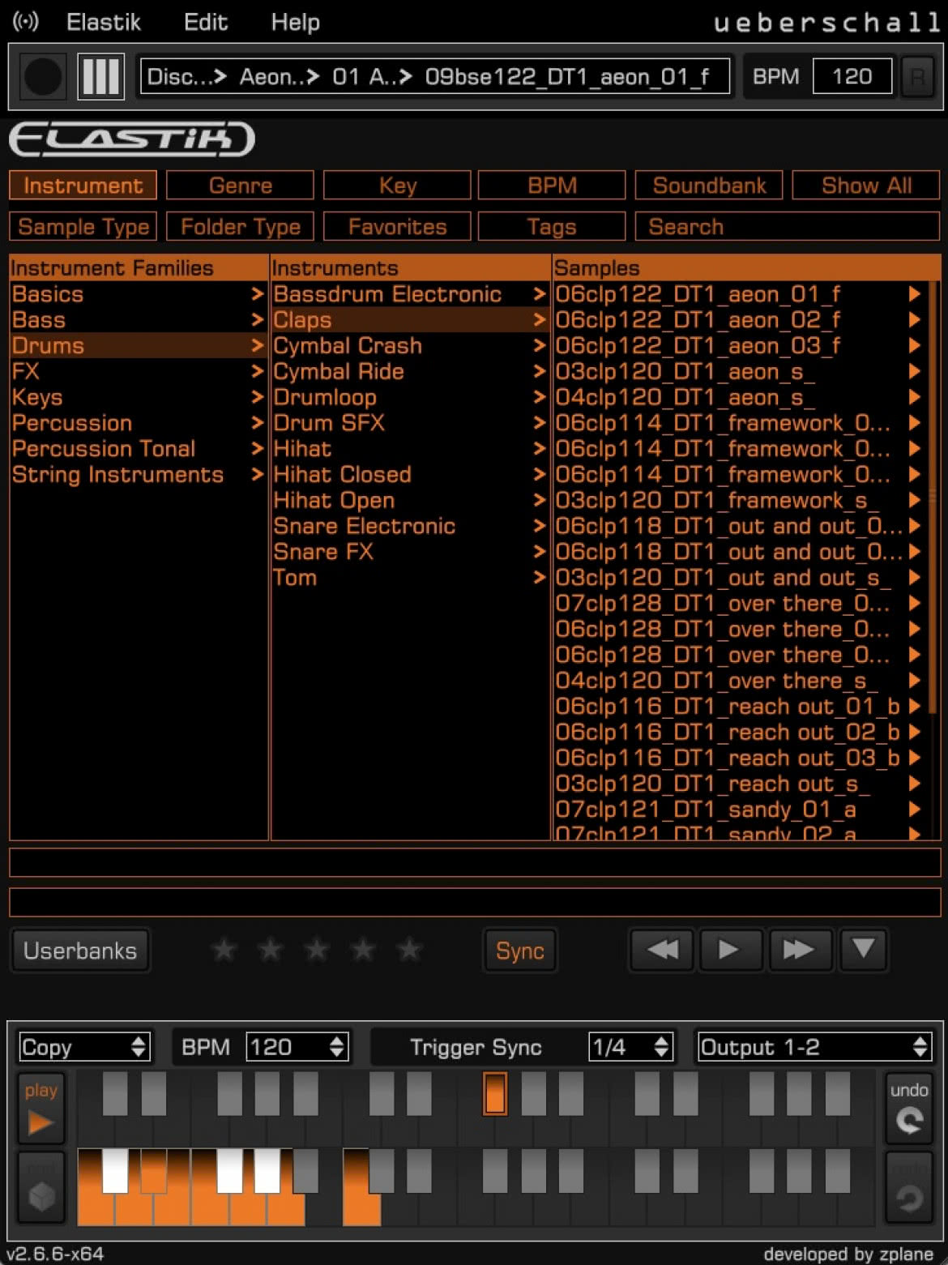
Task: Toggle the Sync button
Action: pyautogui.click(x=520, y=951)
